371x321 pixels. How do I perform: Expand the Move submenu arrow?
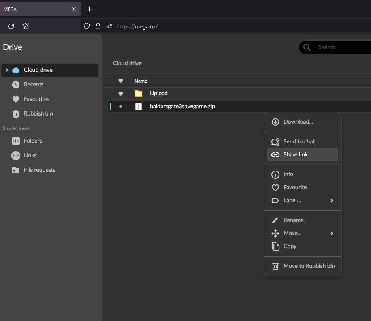pos(332,233)
